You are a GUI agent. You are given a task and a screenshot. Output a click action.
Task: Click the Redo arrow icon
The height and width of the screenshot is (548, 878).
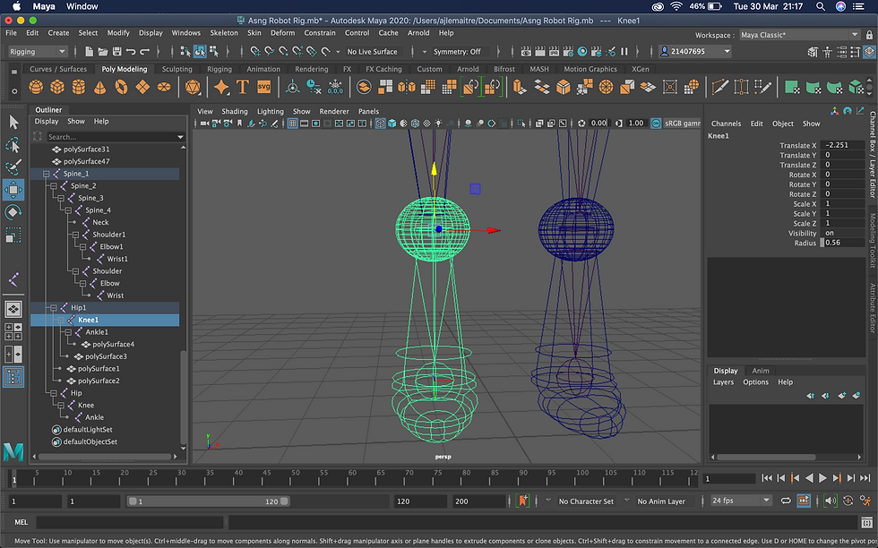[x=145, y=52]
